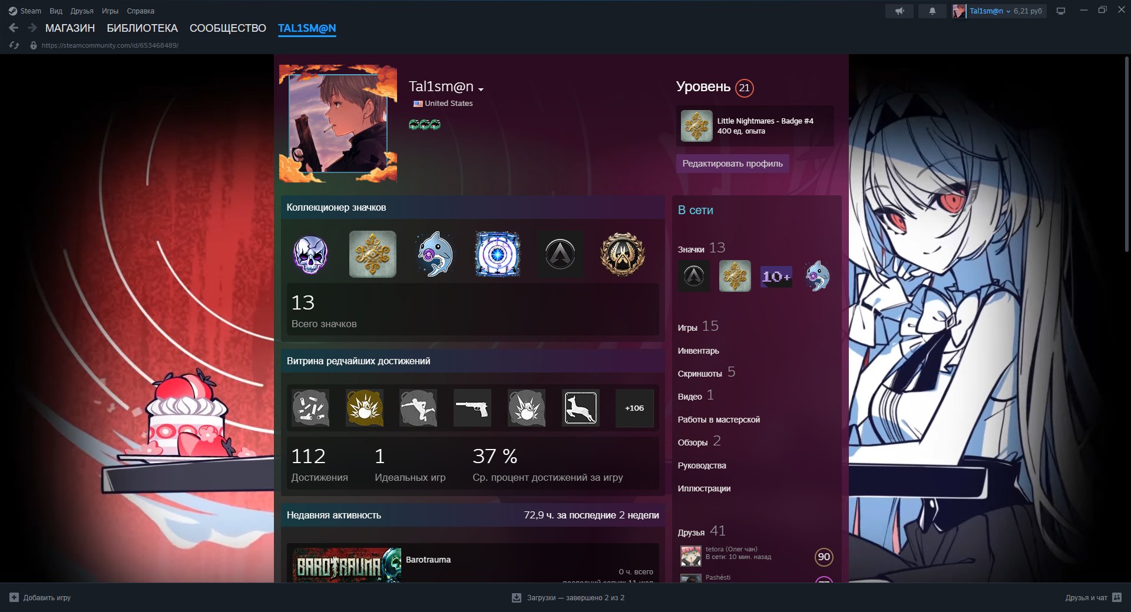Image resolution: width=1131 pixels, height=612 pixels.
Task: Show more achievements via +106 button
Action: (634, 408)
